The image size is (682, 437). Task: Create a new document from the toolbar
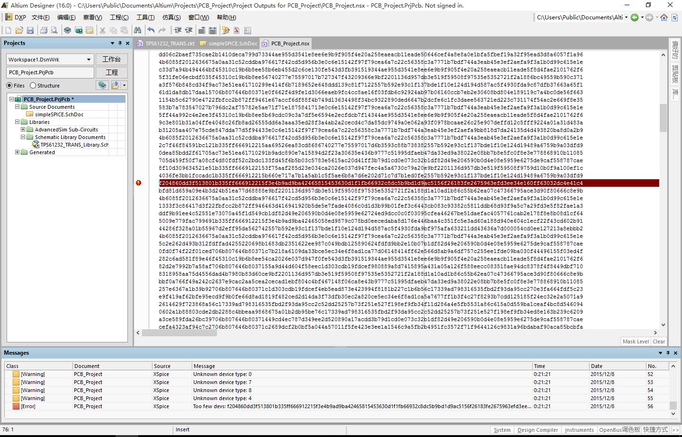[x=8, y=30]
